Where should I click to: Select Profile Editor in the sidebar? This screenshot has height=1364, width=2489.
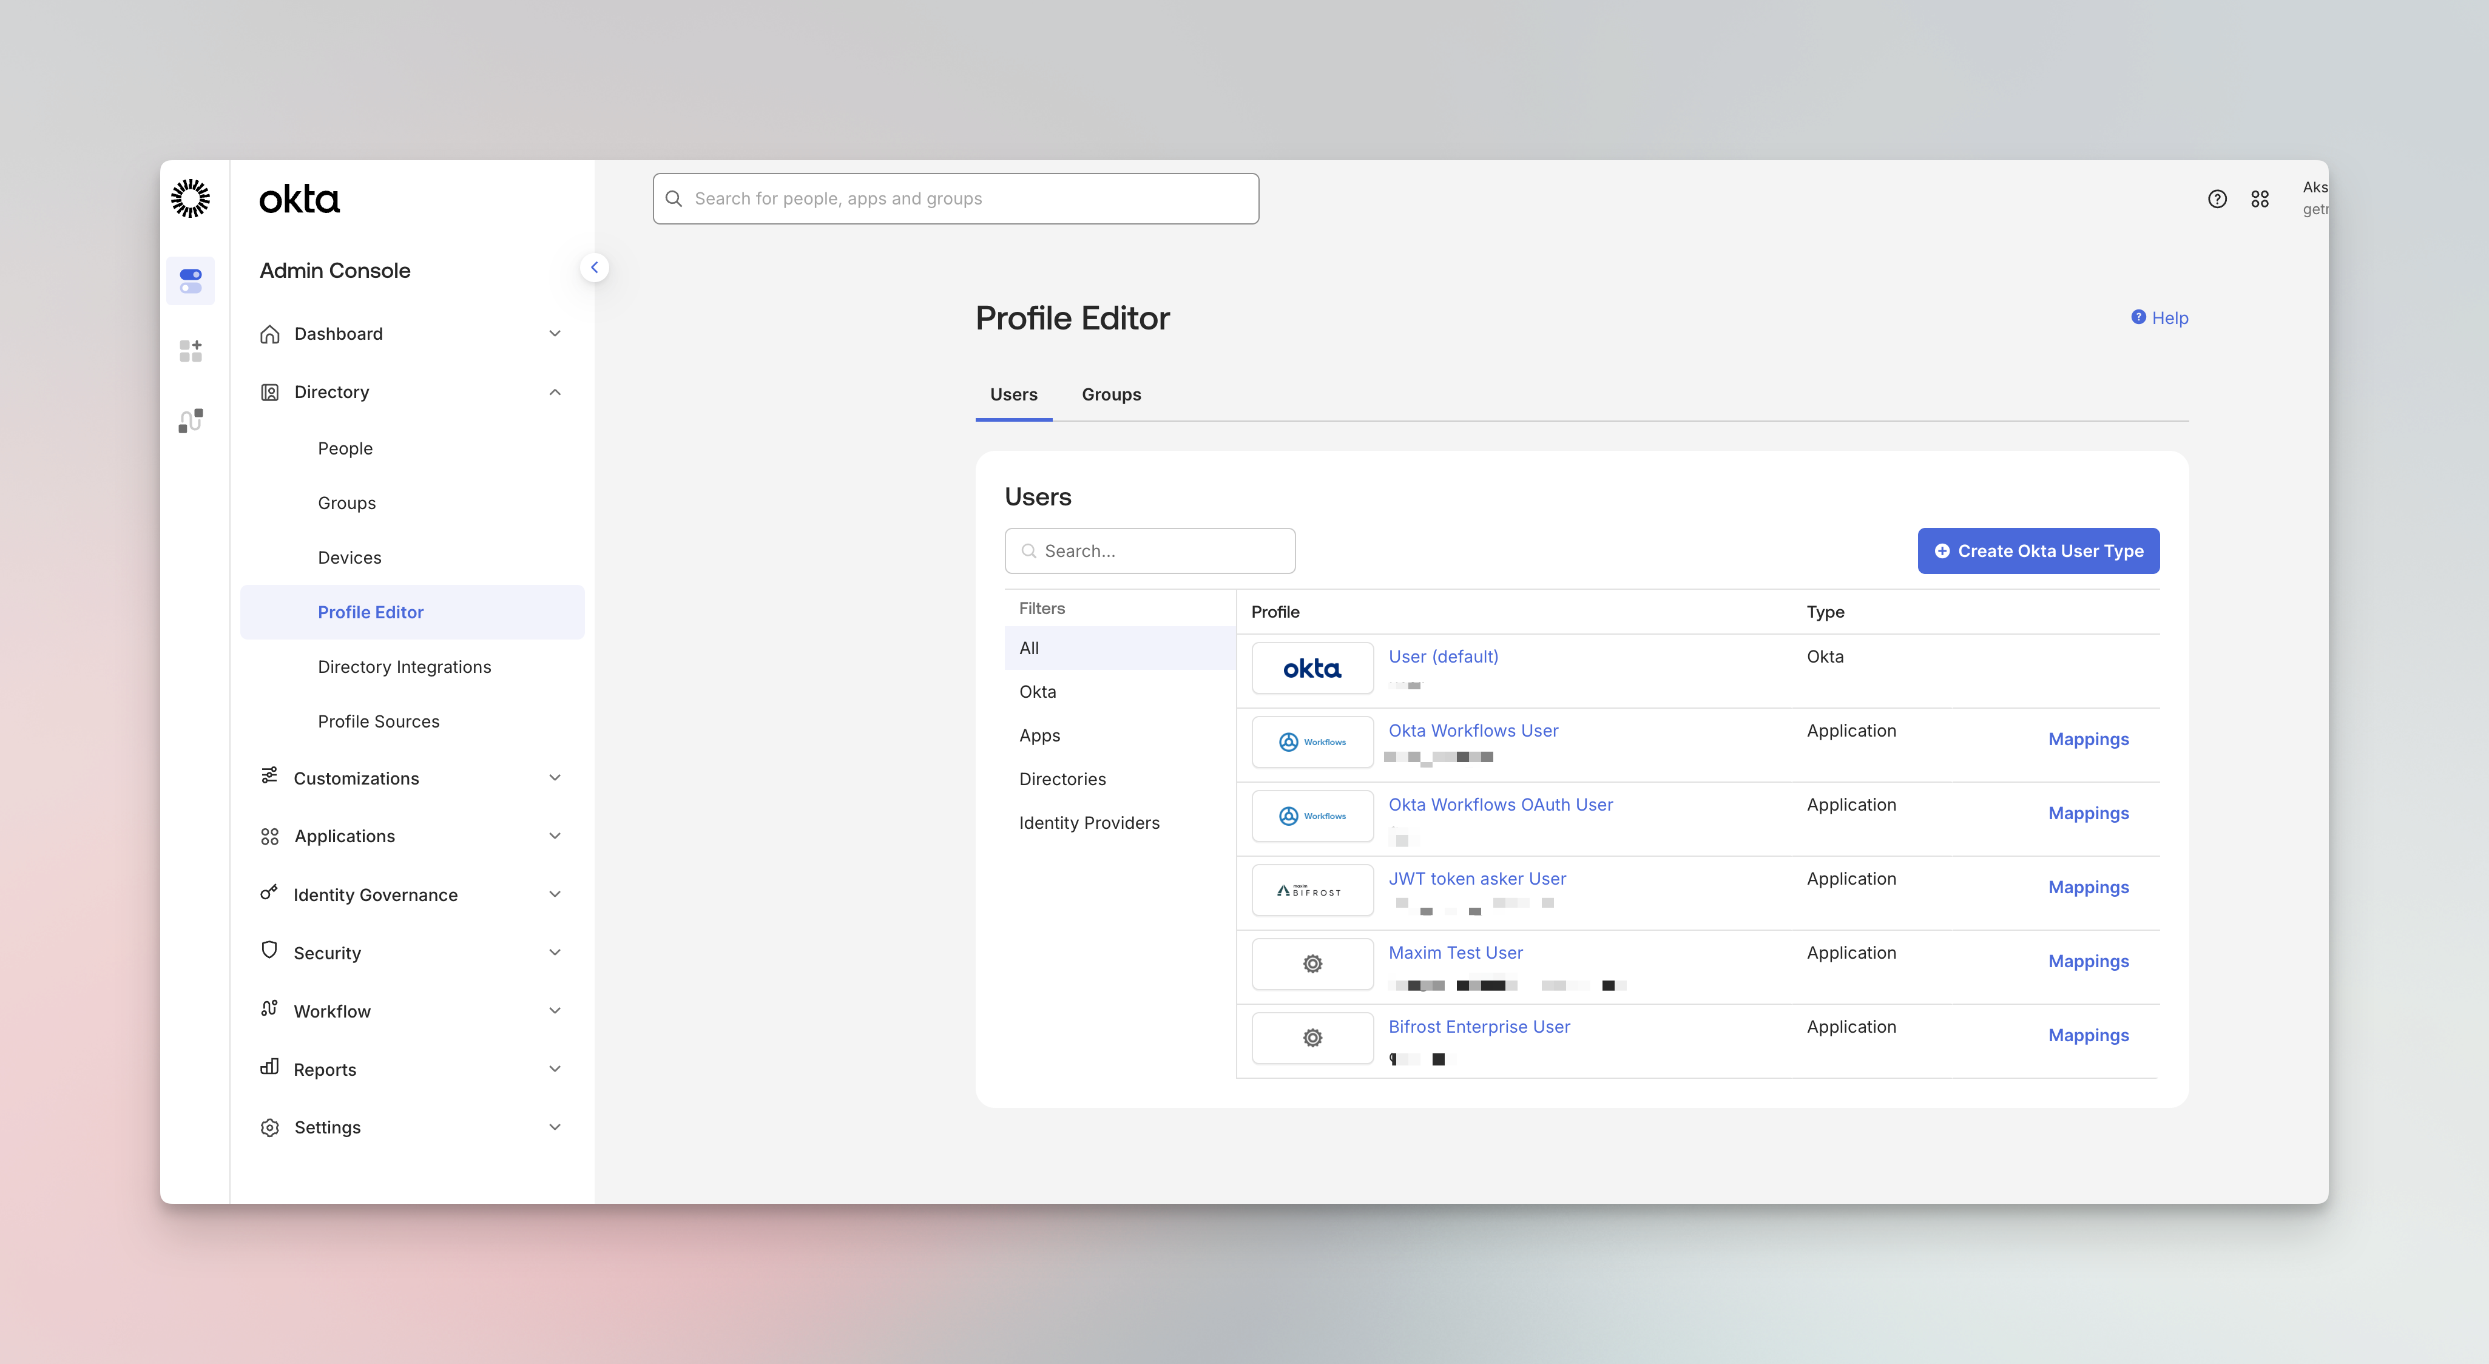[413, 612]
